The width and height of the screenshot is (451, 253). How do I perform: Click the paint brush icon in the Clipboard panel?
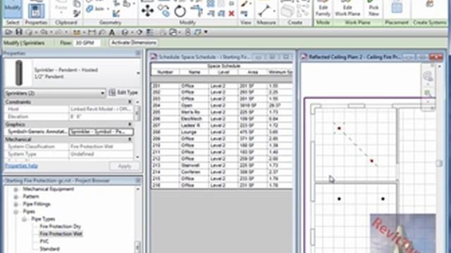coord(77,13)
